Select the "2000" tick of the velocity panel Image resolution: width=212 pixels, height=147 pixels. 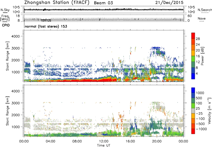point(15,115)
